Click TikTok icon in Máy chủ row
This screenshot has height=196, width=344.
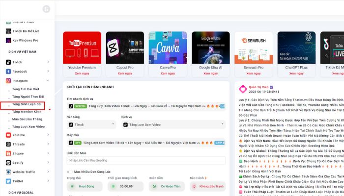71,143
